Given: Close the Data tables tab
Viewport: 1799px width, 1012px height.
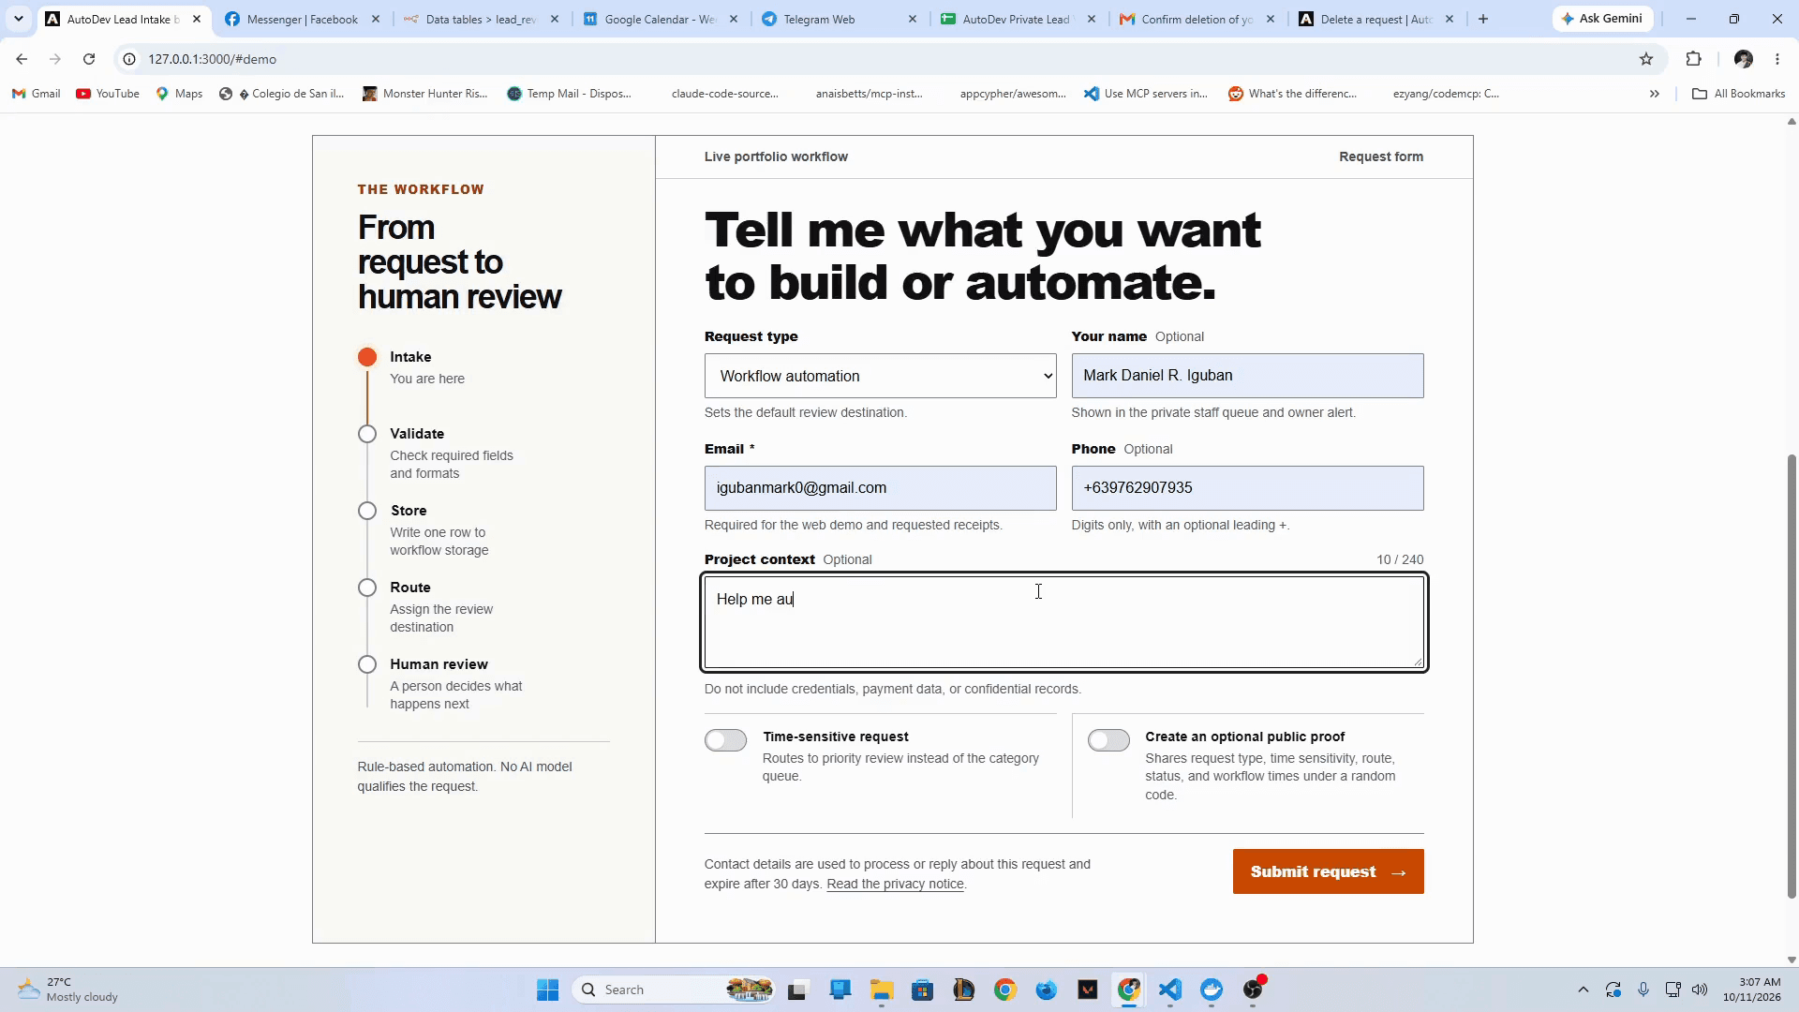Looking at the screenshot, I should tap(555, 19).
